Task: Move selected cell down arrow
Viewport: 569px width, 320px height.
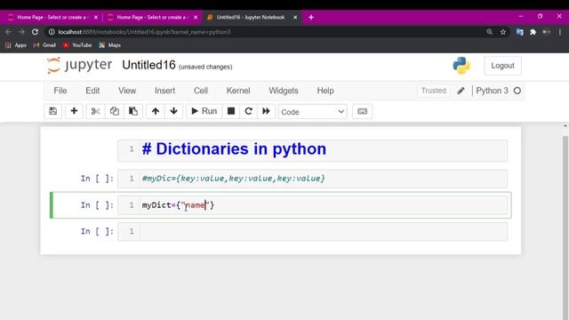Action: tap(174, 111)
